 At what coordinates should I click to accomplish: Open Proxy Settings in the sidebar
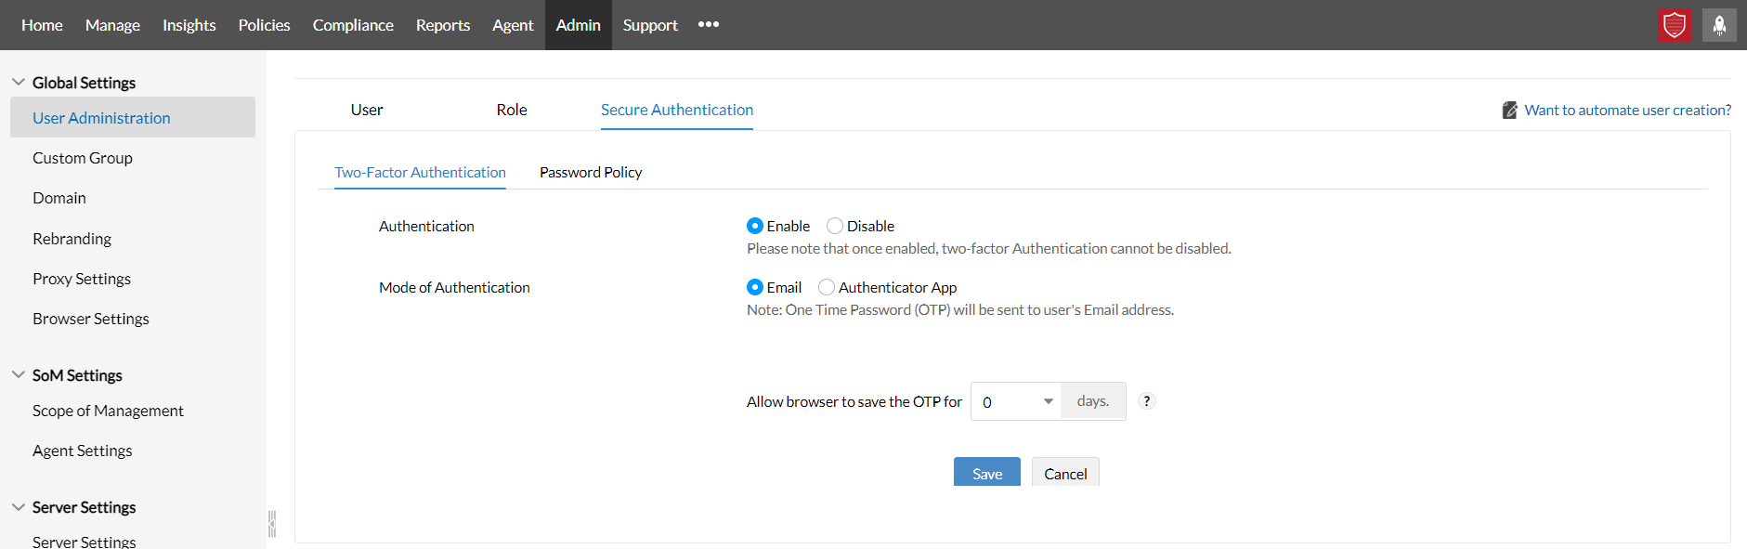[x=82, y=279]
